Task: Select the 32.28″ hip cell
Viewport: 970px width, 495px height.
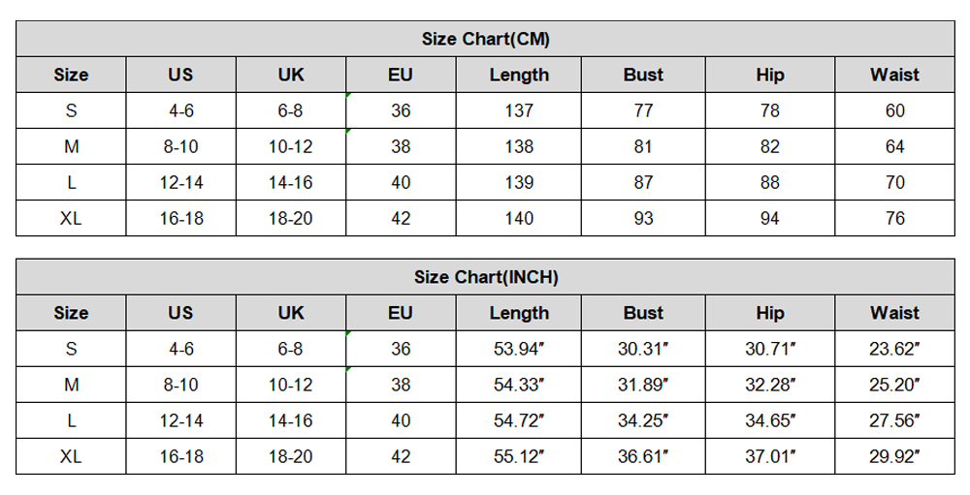Action: pos(769,385)
